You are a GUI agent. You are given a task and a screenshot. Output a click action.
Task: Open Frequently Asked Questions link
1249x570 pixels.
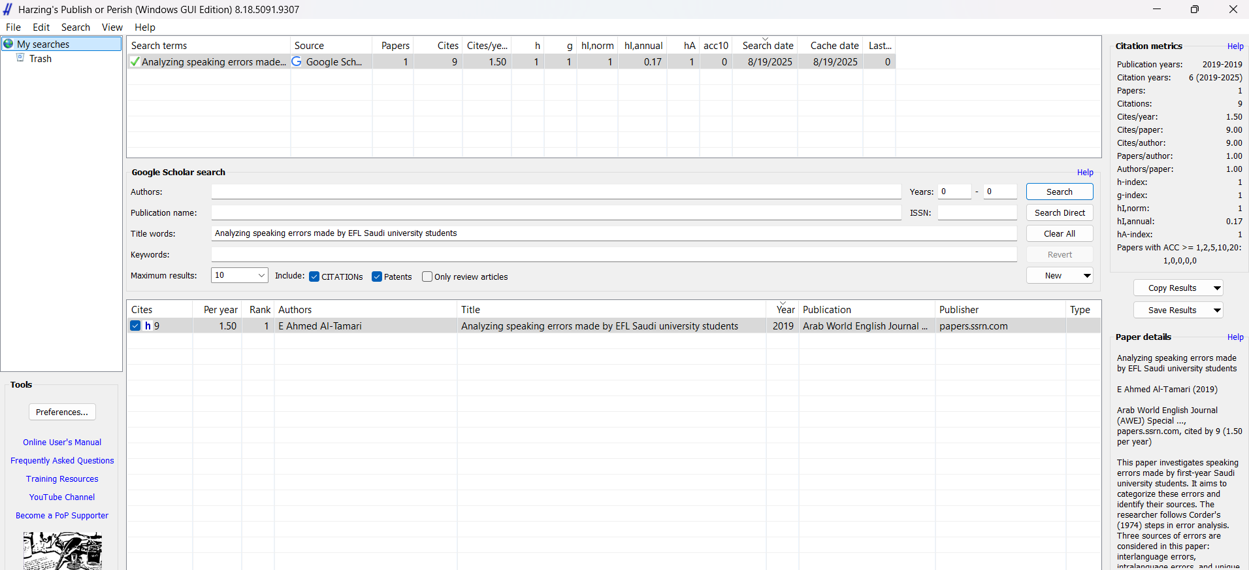(x=62, y=461)
